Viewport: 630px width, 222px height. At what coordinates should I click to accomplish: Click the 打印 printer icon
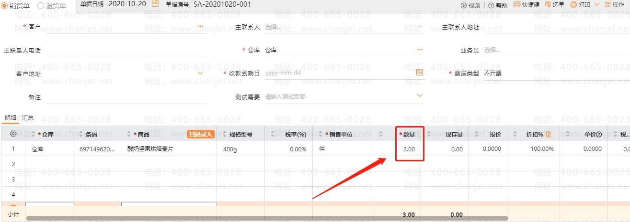573,4
